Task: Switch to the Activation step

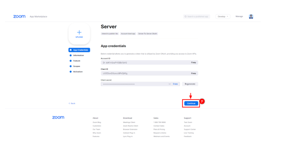Action: (x=78, y=72)
